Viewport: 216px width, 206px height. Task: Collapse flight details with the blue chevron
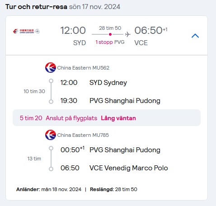[195, 36]
